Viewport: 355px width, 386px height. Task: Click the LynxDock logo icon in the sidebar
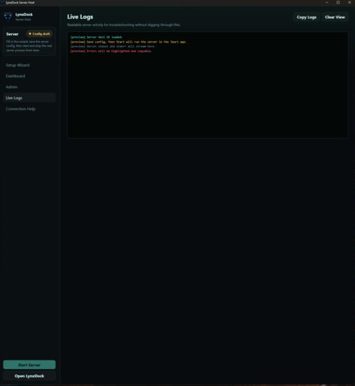pos(8,16)
